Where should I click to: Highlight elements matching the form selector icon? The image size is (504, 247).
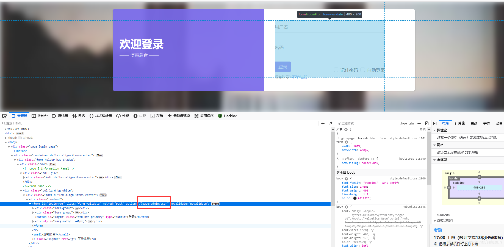pyautogui.click(x=346, y=142)
